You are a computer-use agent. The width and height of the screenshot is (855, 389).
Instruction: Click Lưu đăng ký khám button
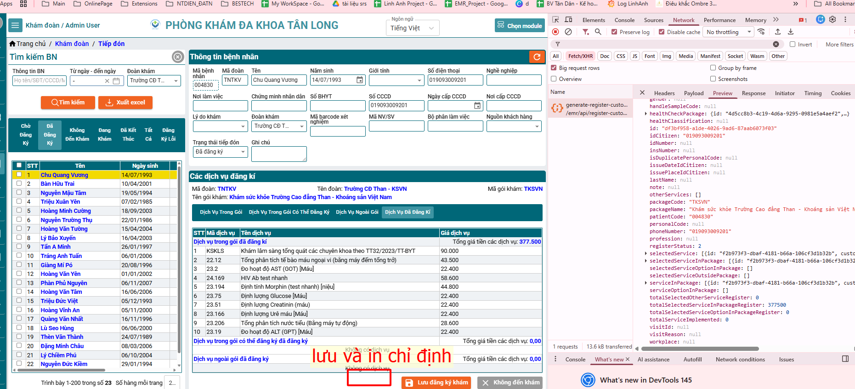tap(436, 383)
